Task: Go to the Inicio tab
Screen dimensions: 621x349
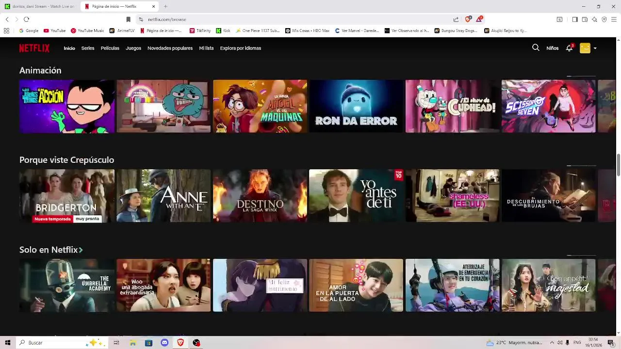Action: tap(69, 48)
